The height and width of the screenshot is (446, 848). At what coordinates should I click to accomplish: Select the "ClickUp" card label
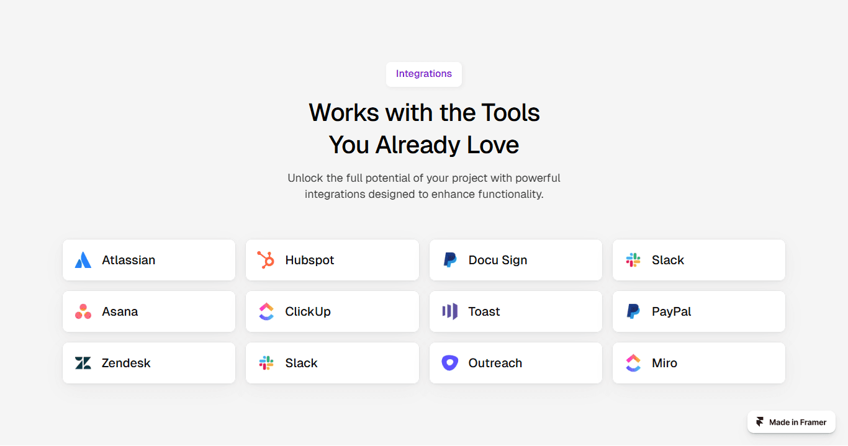point(308,312)
